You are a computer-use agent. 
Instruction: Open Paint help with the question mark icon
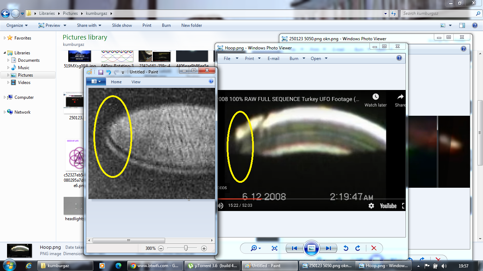pos(211,82)
